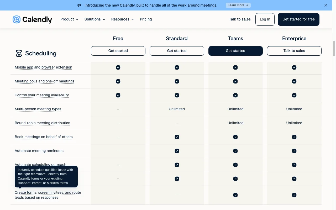The image size is (336, 210).
Task: Click Free checkmark for Control availability row
Action: pyautogui.click(x=118, y=95)
